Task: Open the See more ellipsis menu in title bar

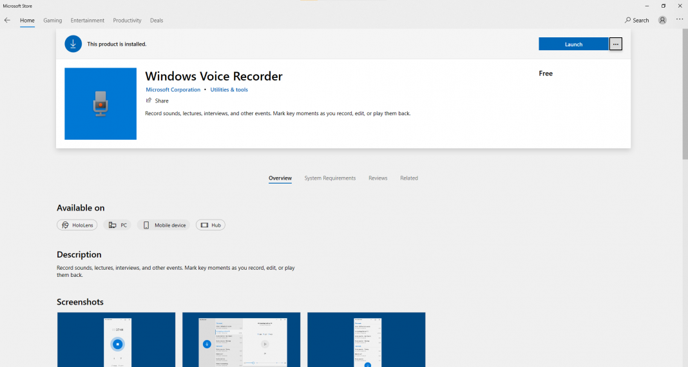Action: (680, 20)
